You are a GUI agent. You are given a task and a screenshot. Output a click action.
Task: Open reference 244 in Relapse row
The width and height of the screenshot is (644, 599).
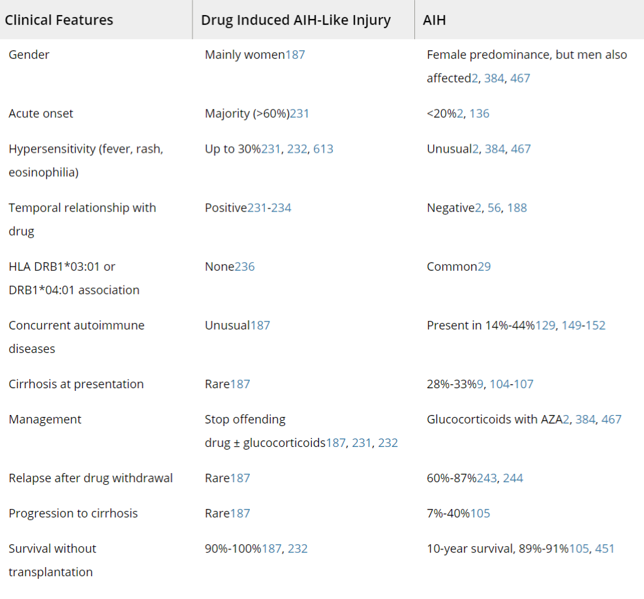[513, 478]
